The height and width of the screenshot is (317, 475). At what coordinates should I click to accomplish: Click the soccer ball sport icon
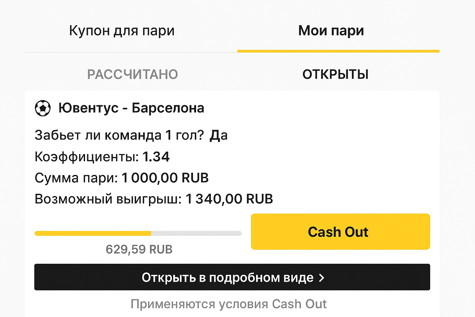pos(43,108)
